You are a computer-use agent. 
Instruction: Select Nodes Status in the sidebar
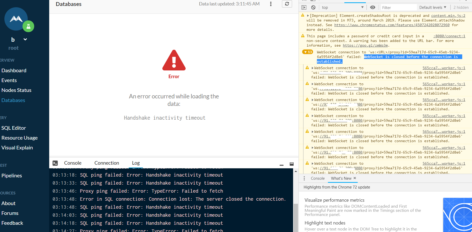coord(16,90)
